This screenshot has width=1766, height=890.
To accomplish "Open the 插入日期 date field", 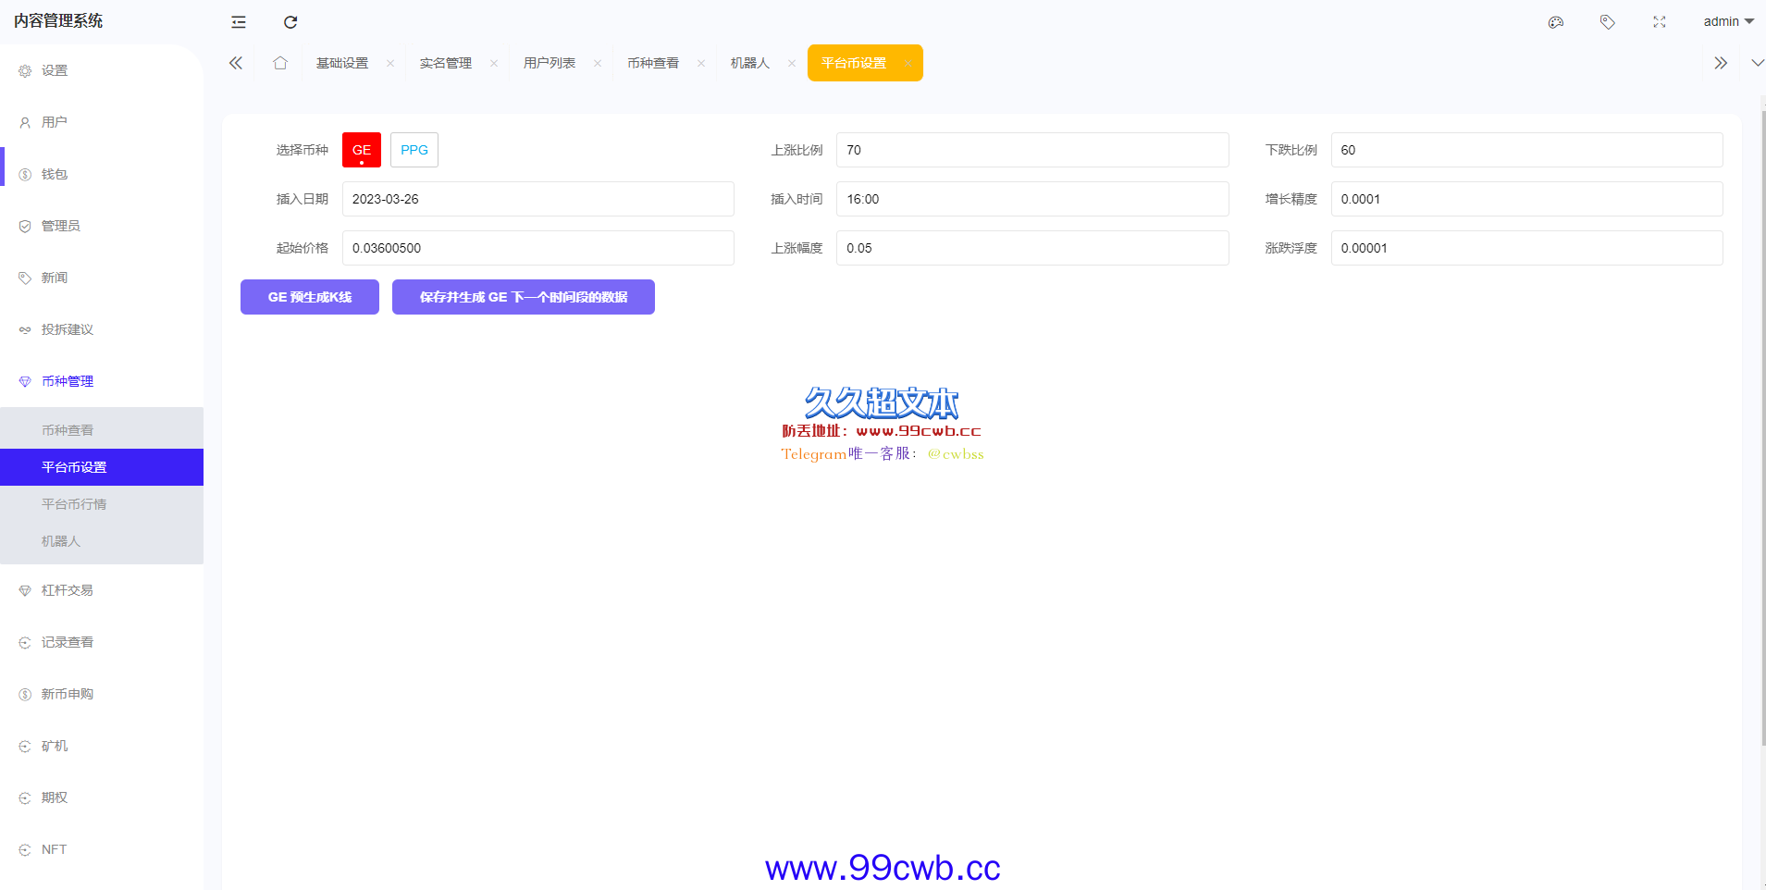I will point(538,199).
